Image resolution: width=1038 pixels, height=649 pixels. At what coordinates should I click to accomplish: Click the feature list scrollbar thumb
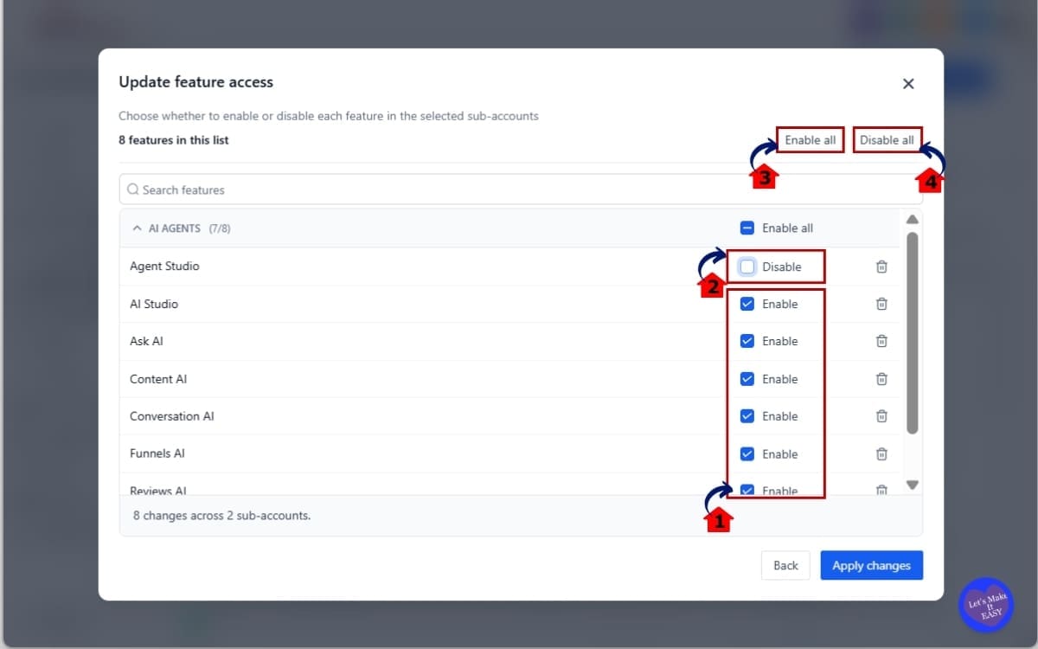tap(912, 332)
